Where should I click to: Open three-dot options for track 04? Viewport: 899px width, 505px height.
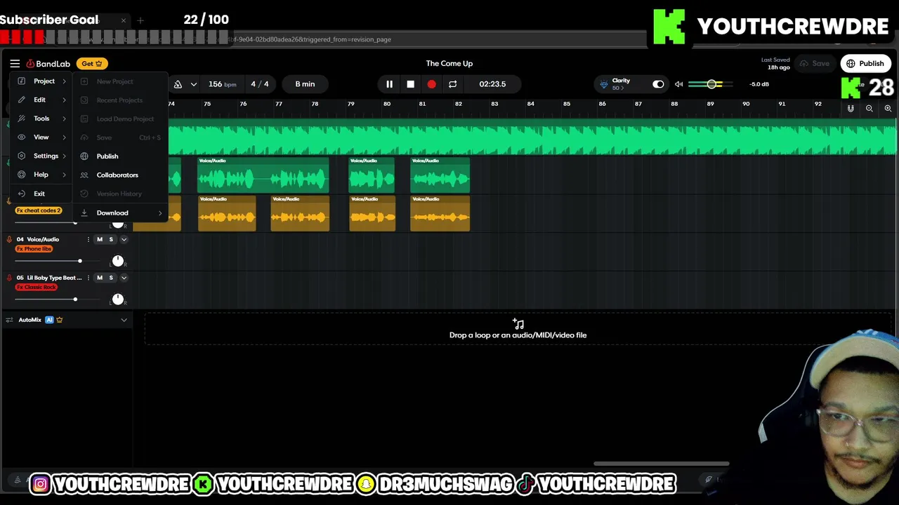pyautogui.click(x=88, y=240)
